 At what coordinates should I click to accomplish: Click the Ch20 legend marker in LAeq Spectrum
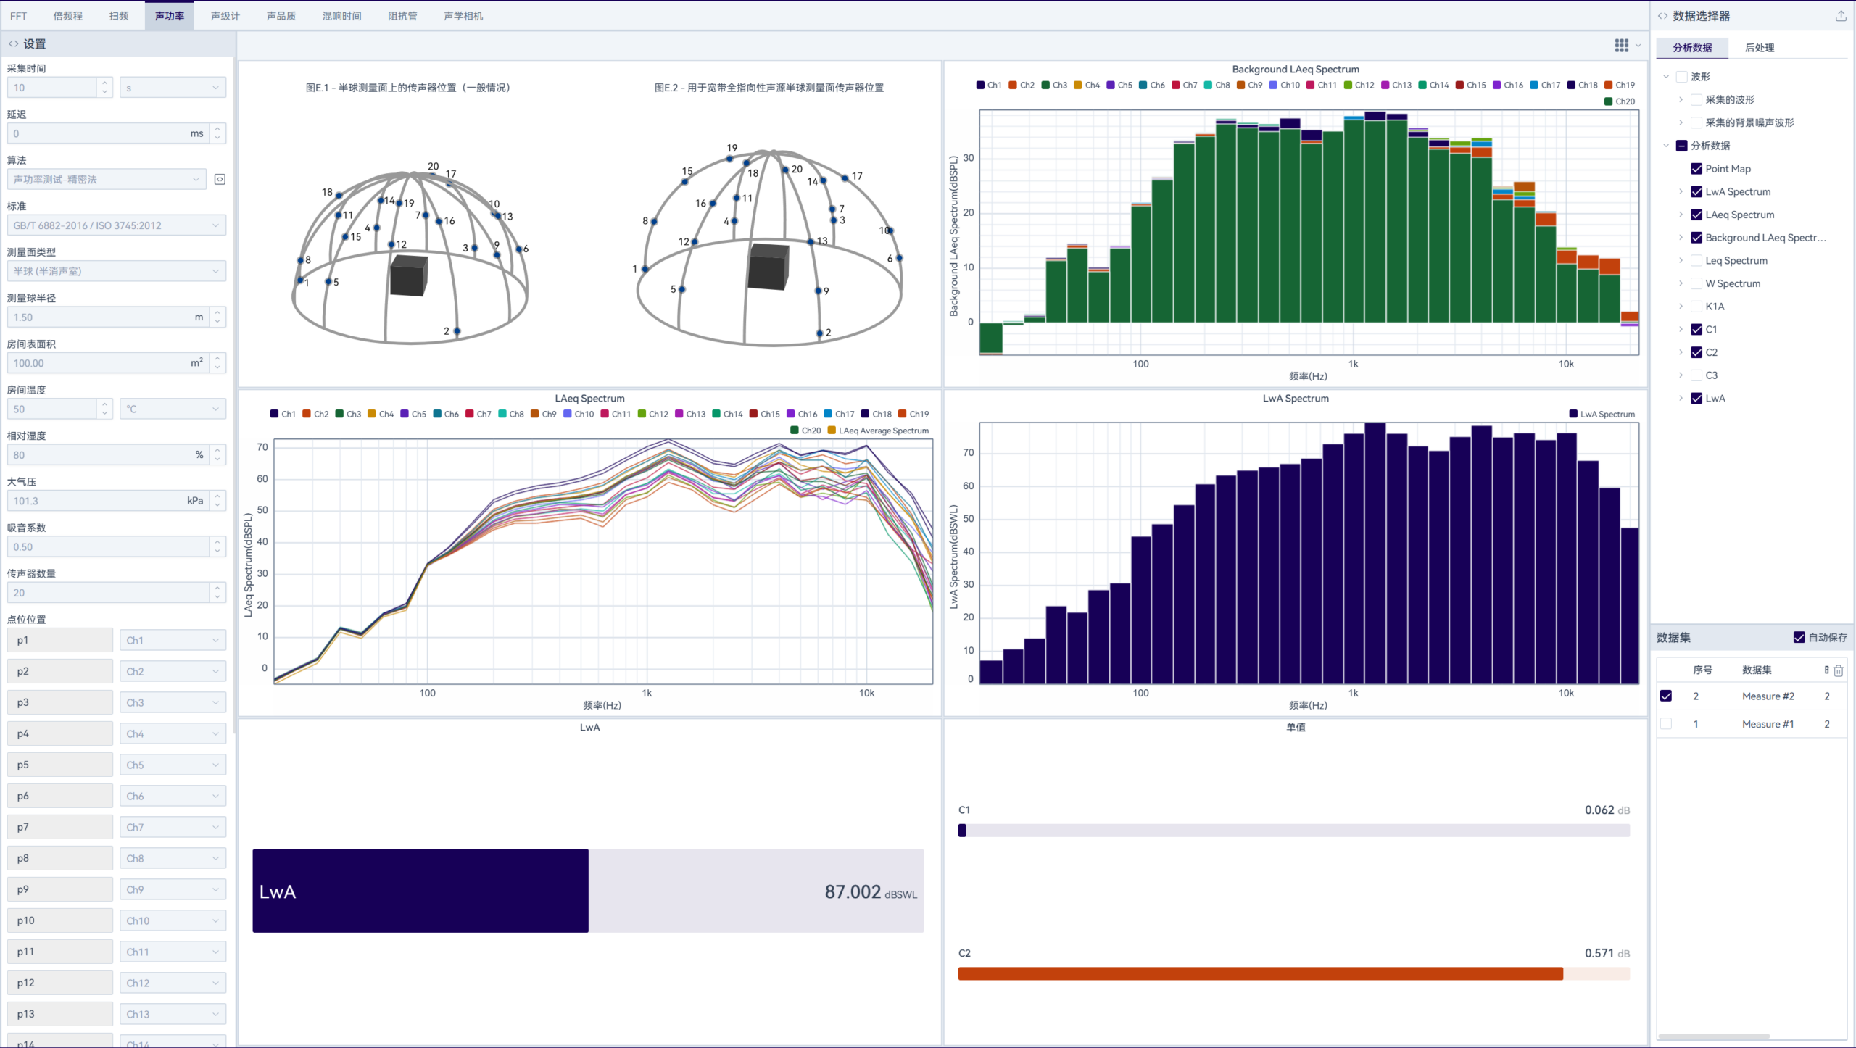795,431
